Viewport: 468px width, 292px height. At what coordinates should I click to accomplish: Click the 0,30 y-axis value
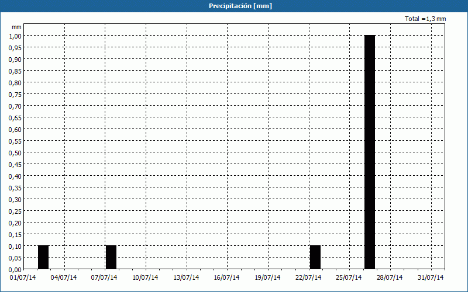(15, 199)
